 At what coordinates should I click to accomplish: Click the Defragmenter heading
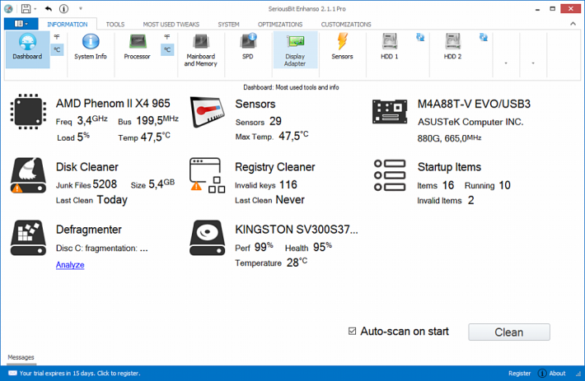pyautogui.click(x=89, y=230)
